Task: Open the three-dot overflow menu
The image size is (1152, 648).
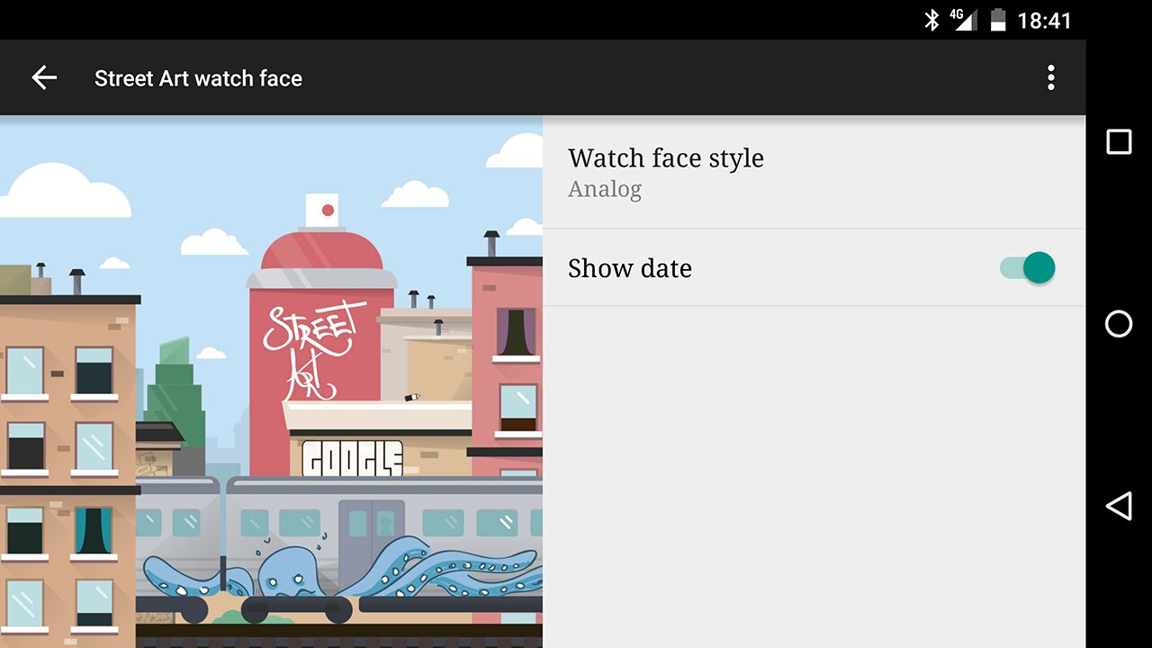Action: click(1050, 78)
